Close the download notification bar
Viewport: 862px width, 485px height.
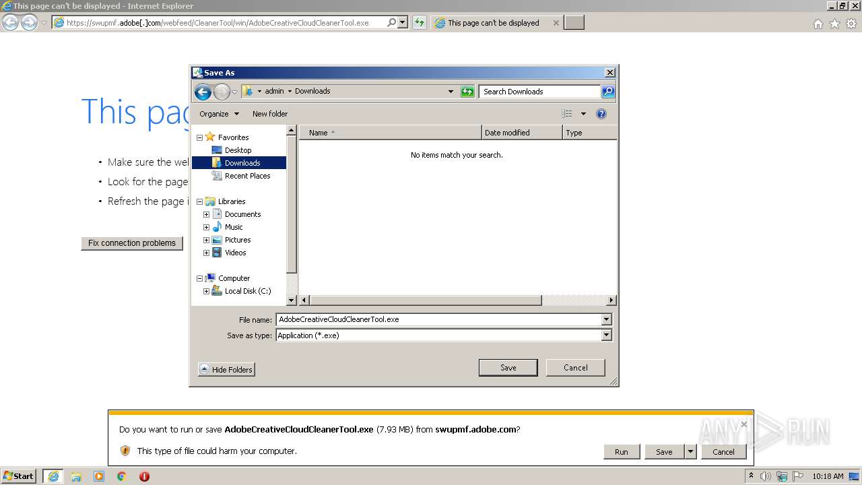click(x=743, y=424)
